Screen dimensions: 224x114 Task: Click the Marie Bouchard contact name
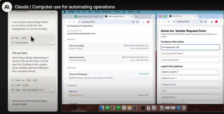pos(77,57)
